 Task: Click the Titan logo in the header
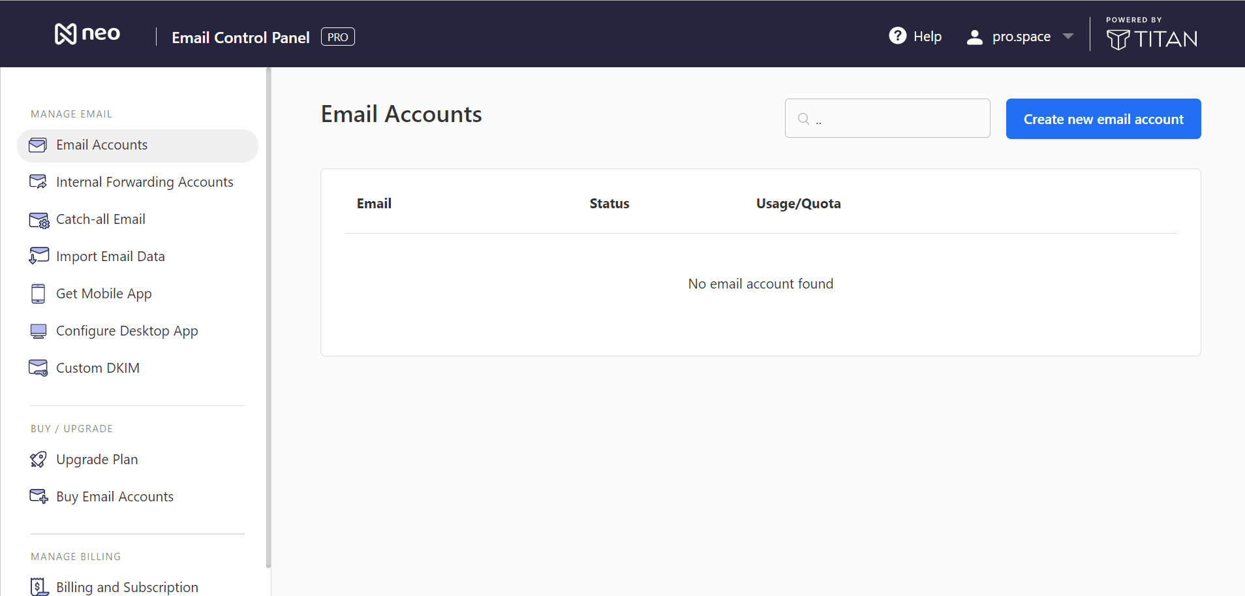click(x=1150, y=39)
